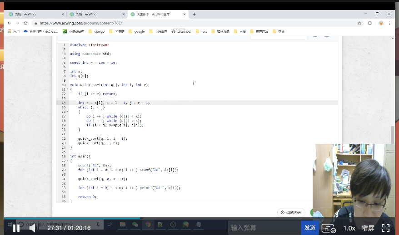Click the 'void quick_sort' function signature line
This screenshot has height=235, width=399.
pos(109,85)
